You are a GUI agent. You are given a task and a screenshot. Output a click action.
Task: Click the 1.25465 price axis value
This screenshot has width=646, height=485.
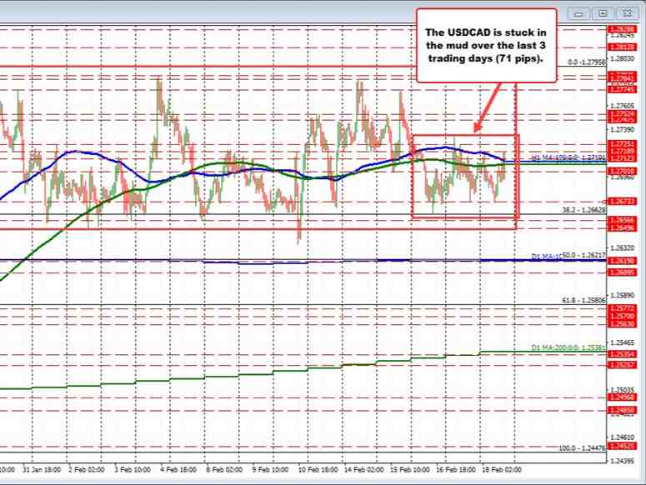click(622, 342)
